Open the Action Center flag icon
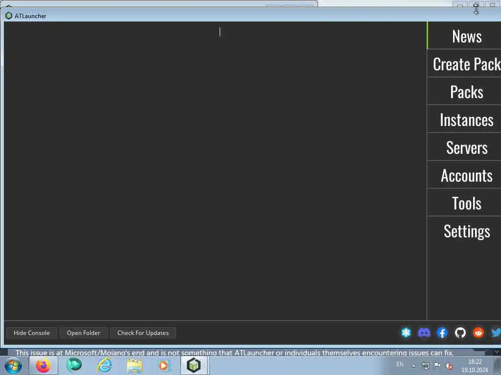The image size is (501, 375). (437, 366)
